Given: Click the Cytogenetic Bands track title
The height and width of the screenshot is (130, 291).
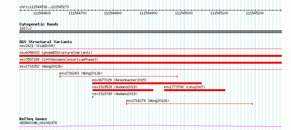Looking at the screenshot, I should pos(39,24).
